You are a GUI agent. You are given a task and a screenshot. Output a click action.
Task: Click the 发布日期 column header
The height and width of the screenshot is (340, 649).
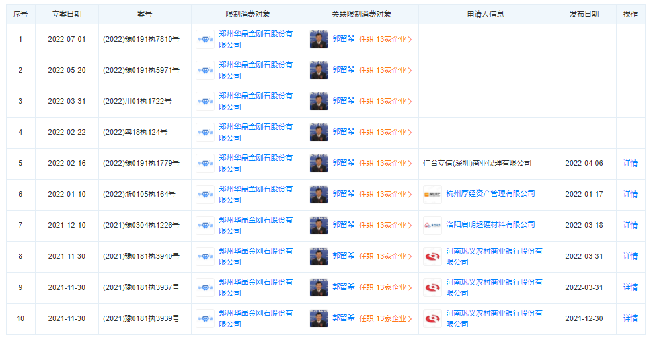(584, 14)
